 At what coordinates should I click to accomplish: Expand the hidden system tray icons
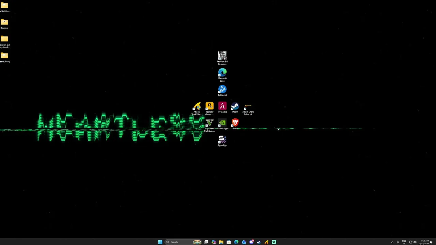(x=392, y=242)
